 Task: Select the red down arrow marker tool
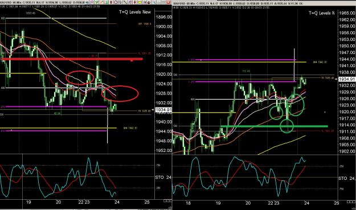[134, 2]
